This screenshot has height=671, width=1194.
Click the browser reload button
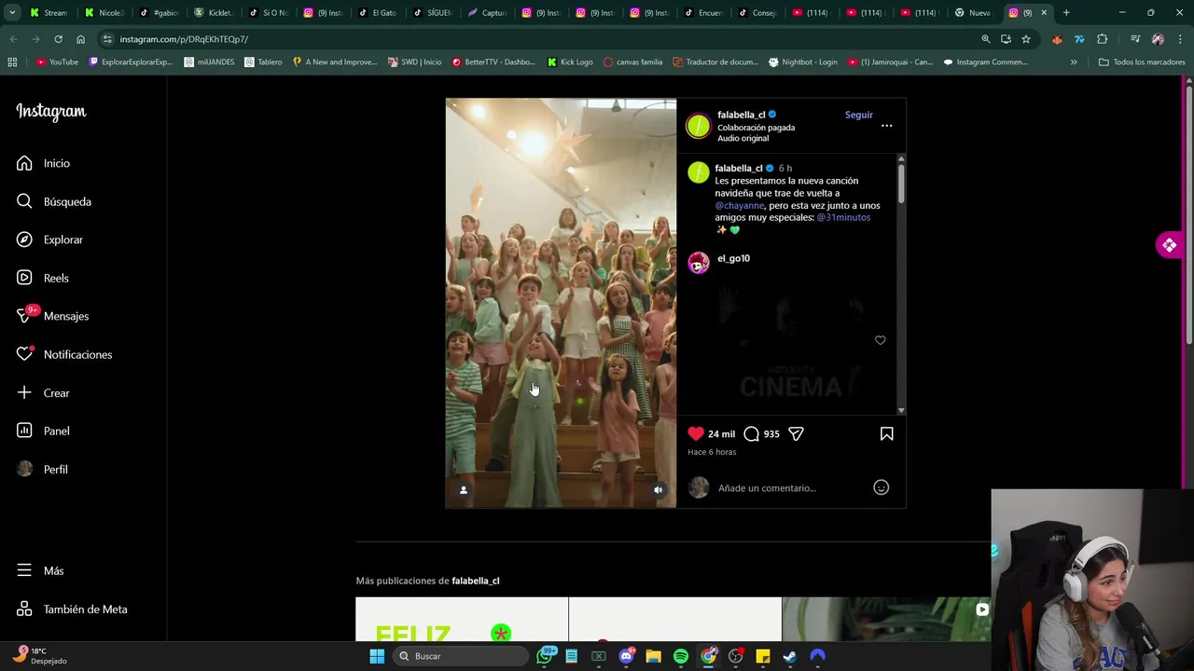58,39
